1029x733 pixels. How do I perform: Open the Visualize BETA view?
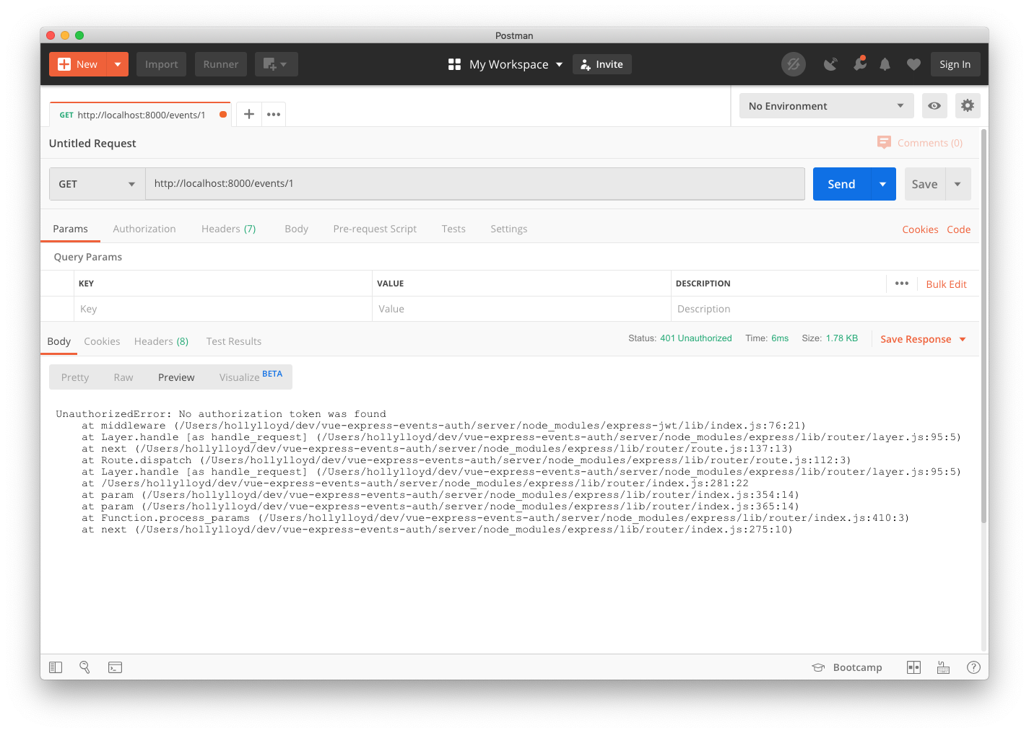pyautogui.click(x=251, y=377)
